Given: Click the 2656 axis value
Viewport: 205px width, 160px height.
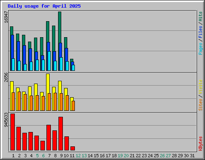Looking at the screenshot, I should point(6,77).
